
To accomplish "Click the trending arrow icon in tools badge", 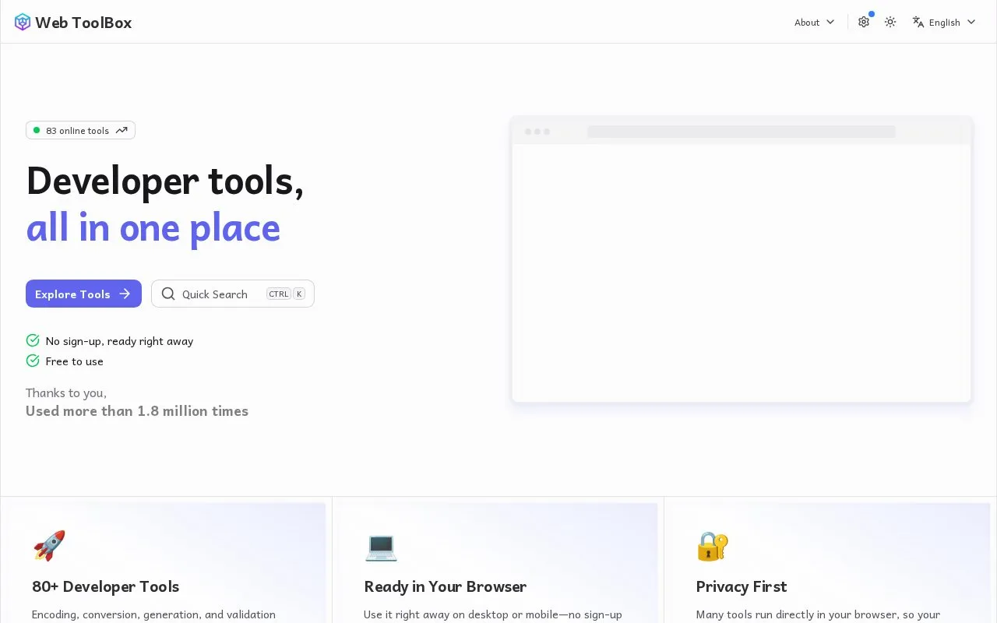I will pos(122,130).
